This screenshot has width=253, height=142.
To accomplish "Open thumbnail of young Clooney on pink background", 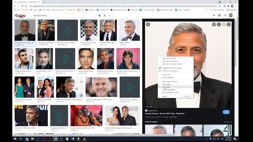I will [x=128, y=59].
